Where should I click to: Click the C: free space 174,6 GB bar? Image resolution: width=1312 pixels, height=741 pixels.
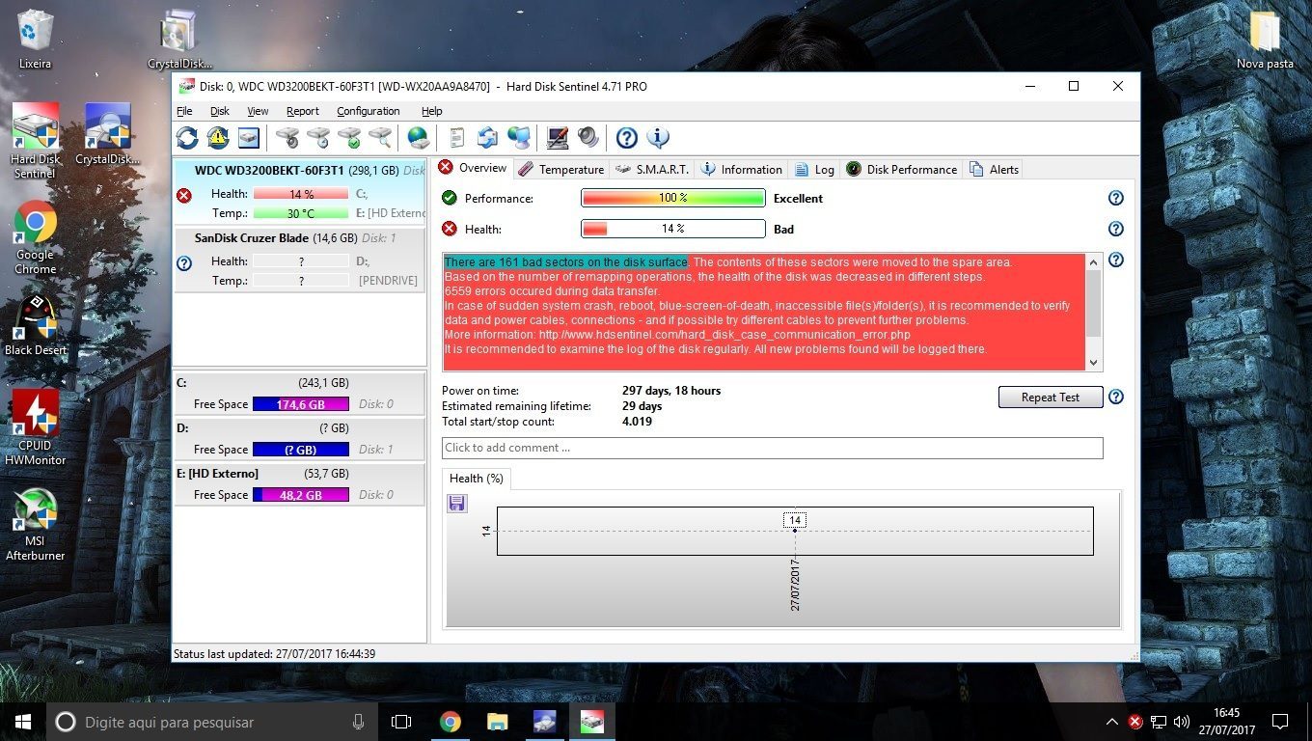(x=301, y=404)
